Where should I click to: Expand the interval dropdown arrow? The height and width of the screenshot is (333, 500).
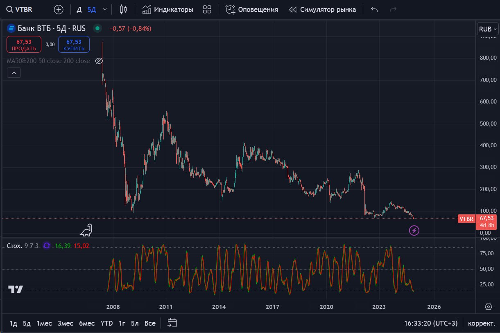(105, 9)
